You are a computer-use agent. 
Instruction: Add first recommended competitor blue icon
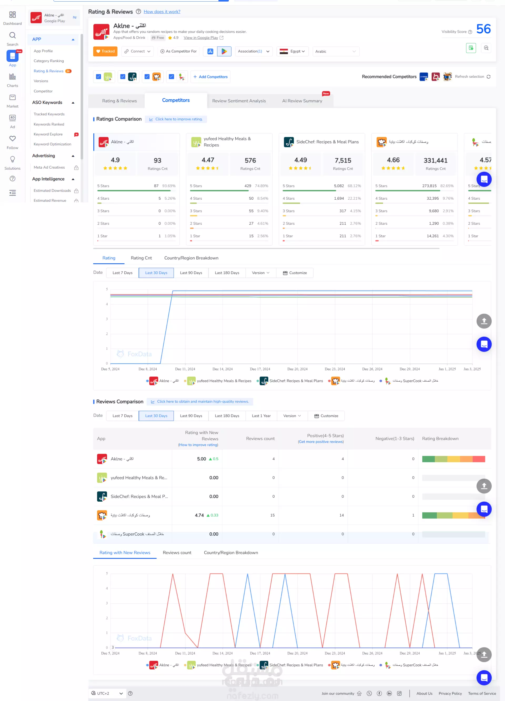click(423, 77)
